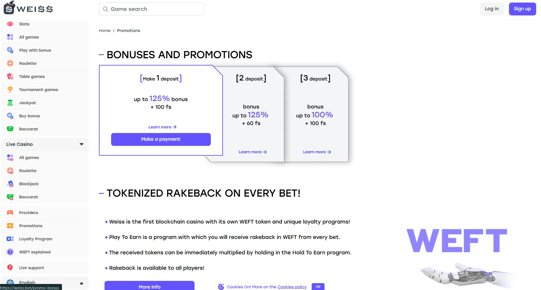Click the Roulette wheel icon under Slots
The width and height of the screenshot is (541, 290).
pos(10,63)
